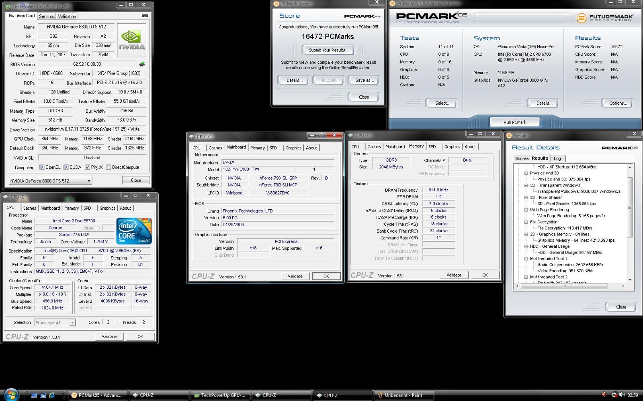Viewport: 643px width, 401px height.
Task: Toggle the OpenCL checkbox in GPU-Z
Action: tap(42, 167)
